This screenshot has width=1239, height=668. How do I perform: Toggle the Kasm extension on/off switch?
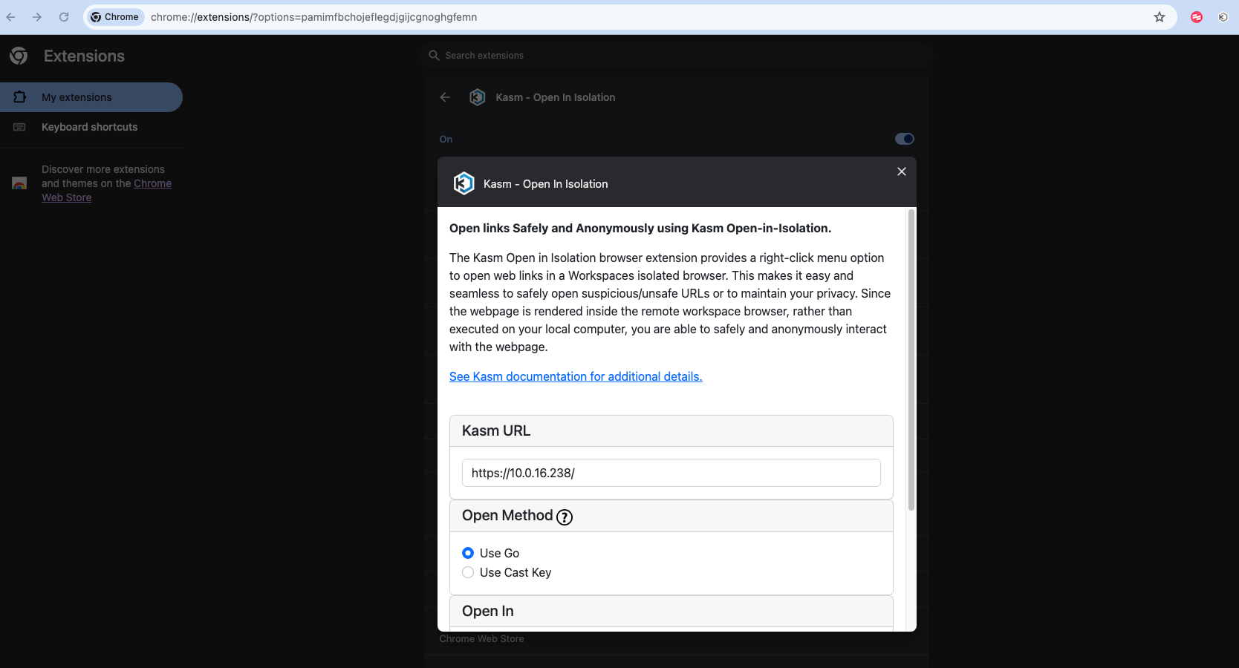904,139
